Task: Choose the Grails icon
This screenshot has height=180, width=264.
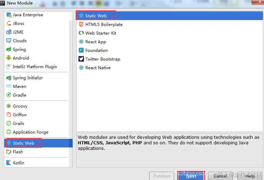Action: (9, 123)
